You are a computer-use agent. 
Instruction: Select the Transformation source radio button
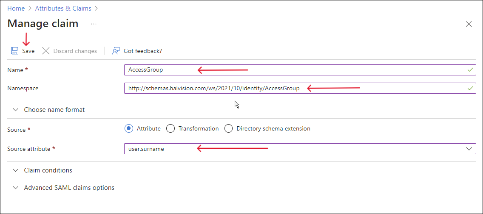(170, 128)
